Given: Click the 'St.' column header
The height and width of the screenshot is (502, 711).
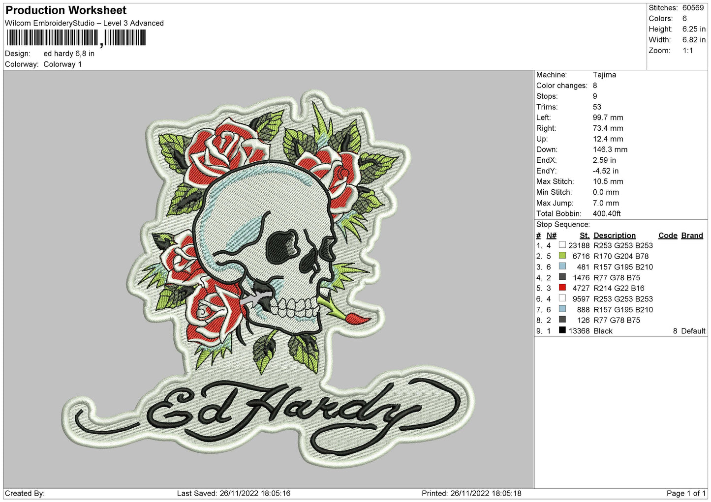Looking at the screenshot, I should [x=585, y=236].
